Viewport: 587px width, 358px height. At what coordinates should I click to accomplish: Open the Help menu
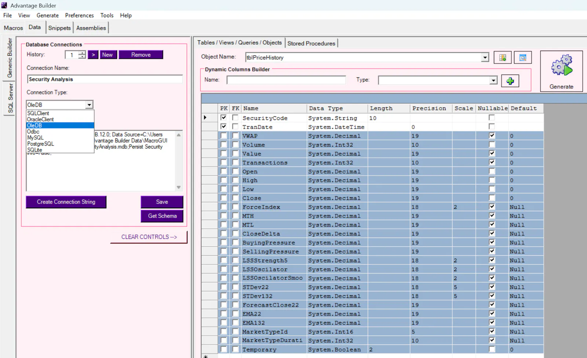click(126, 15)
